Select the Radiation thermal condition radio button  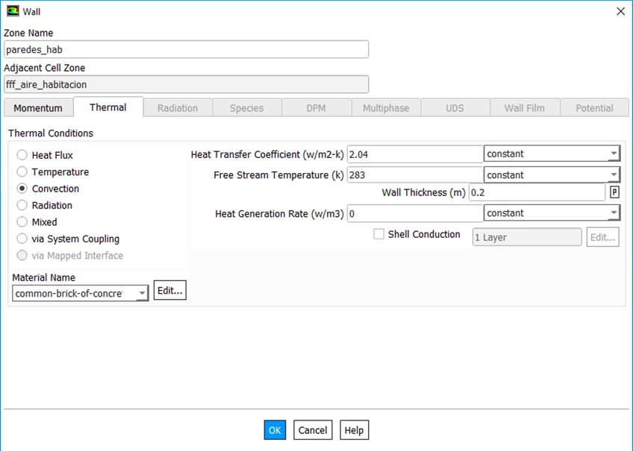pos(22,205)
